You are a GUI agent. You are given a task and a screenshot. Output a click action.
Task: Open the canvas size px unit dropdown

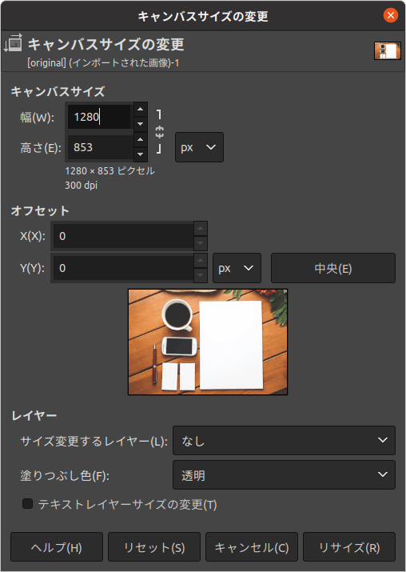point(199,147)
